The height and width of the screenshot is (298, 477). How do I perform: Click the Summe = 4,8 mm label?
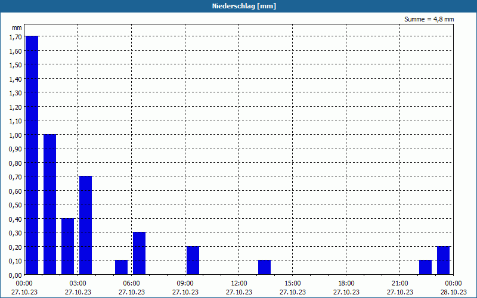point(429,19)
